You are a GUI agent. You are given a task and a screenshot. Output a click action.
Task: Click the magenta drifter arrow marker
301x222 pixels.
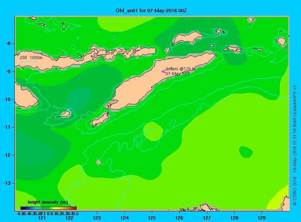[163, 71]
